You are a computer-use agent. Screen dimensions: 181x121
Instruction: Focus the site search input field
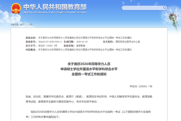click(x=144, y=8)
